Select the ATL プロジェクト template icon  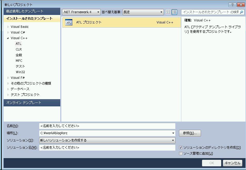[x=69, y=22]
